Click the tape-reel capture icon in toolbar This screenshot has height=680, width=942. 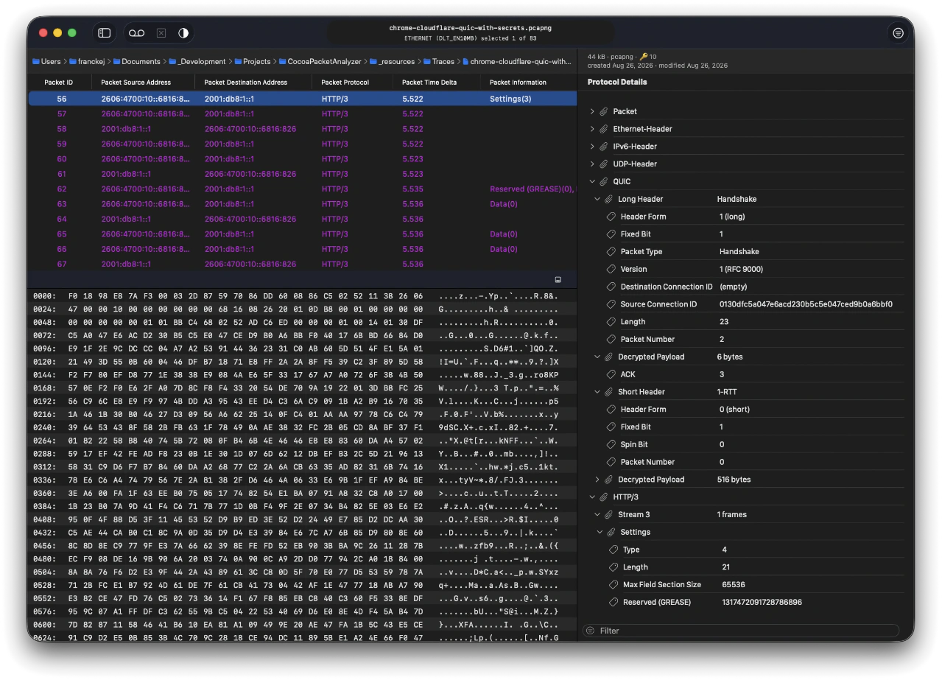click(137, 33)
